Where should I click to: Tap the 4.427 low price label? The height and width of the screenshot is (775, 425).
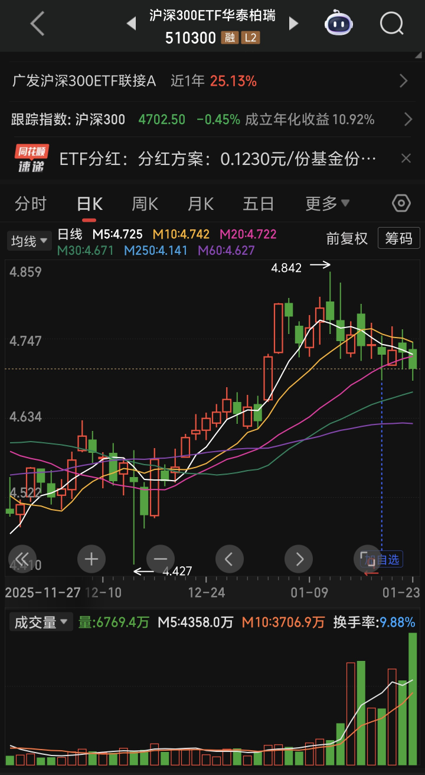click(x=178, y=571)
